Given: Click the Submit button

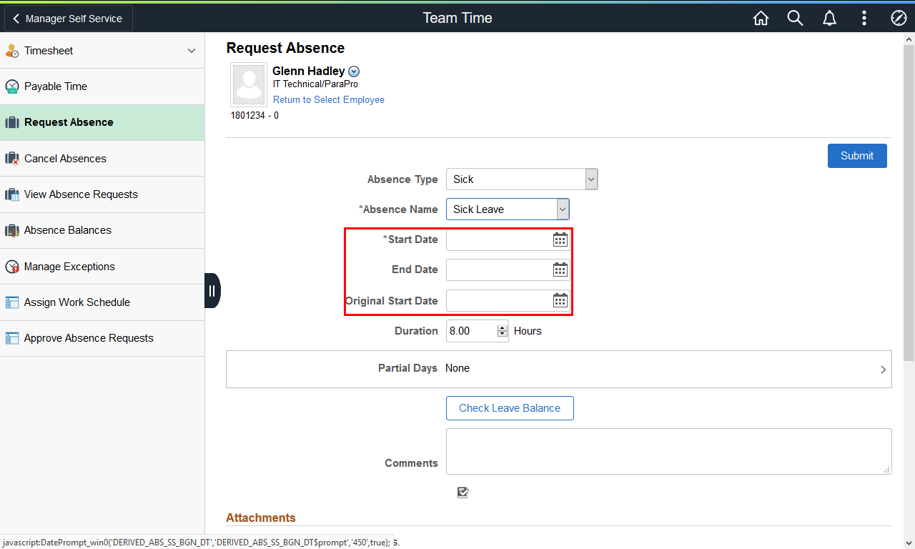Looking at the screenshot, I should 857,156.
